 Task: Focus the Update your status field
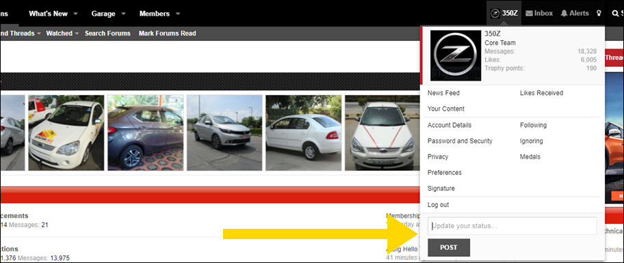coord(512,226)
